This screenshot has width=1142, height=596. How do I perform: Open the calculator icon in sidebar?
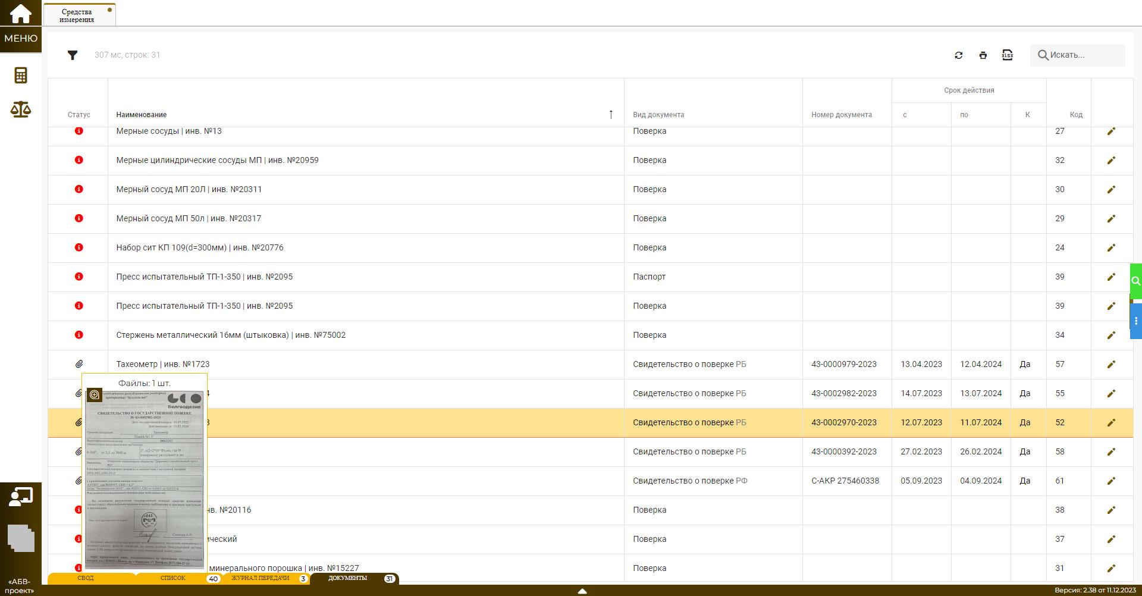pos(21,76)
